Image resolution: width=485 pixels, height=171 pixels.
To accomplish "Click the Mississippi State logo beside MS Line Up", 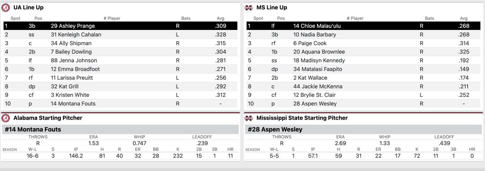I will pos(249,8).
